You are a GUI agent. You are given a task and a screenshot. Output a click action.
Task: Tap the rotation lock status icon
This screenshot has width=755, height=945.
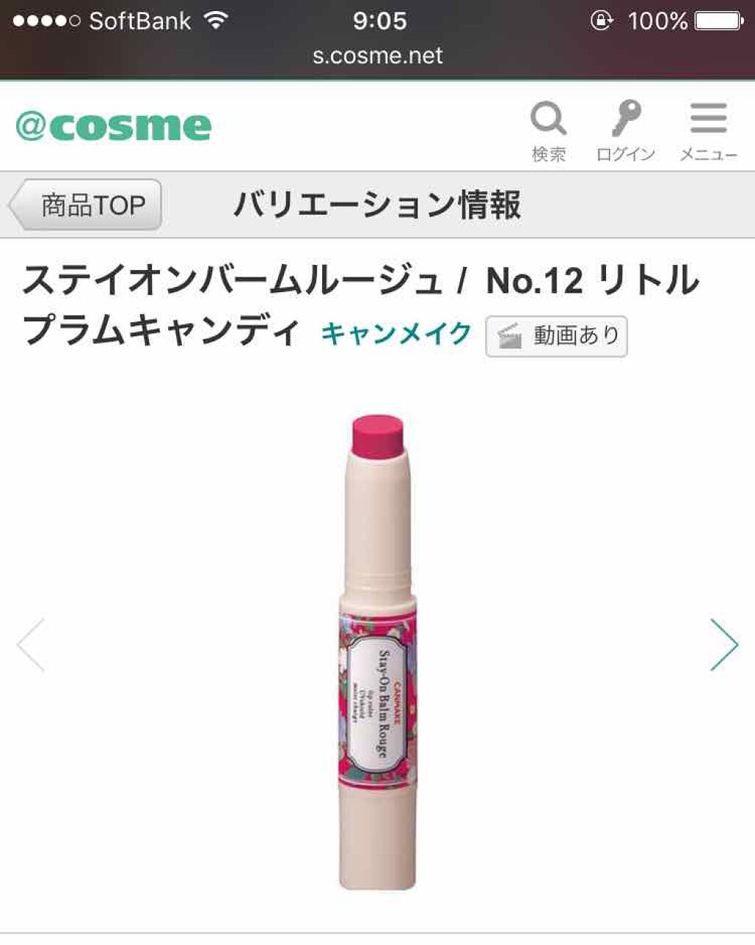(601, 21)
